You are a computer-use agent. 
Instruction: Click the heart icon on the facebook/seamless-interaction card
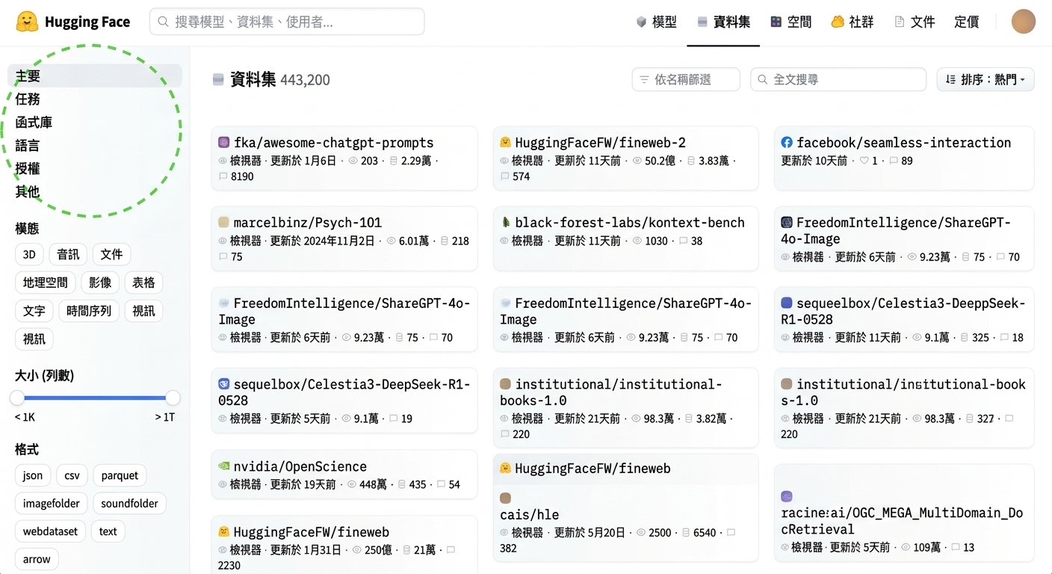coord(864,161)
